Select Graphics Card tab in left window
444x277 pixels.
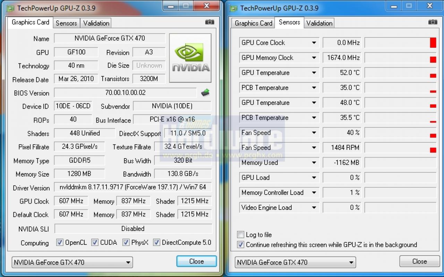pos(30,22)
